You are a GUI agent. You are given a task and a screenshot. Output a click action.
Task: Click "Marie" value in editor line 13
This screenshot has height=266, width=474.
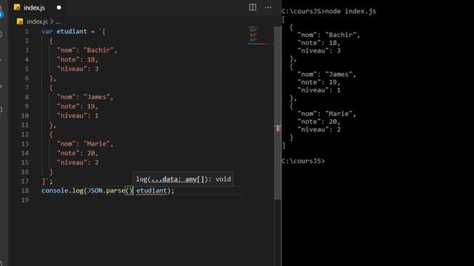click(x=97, y=143)
